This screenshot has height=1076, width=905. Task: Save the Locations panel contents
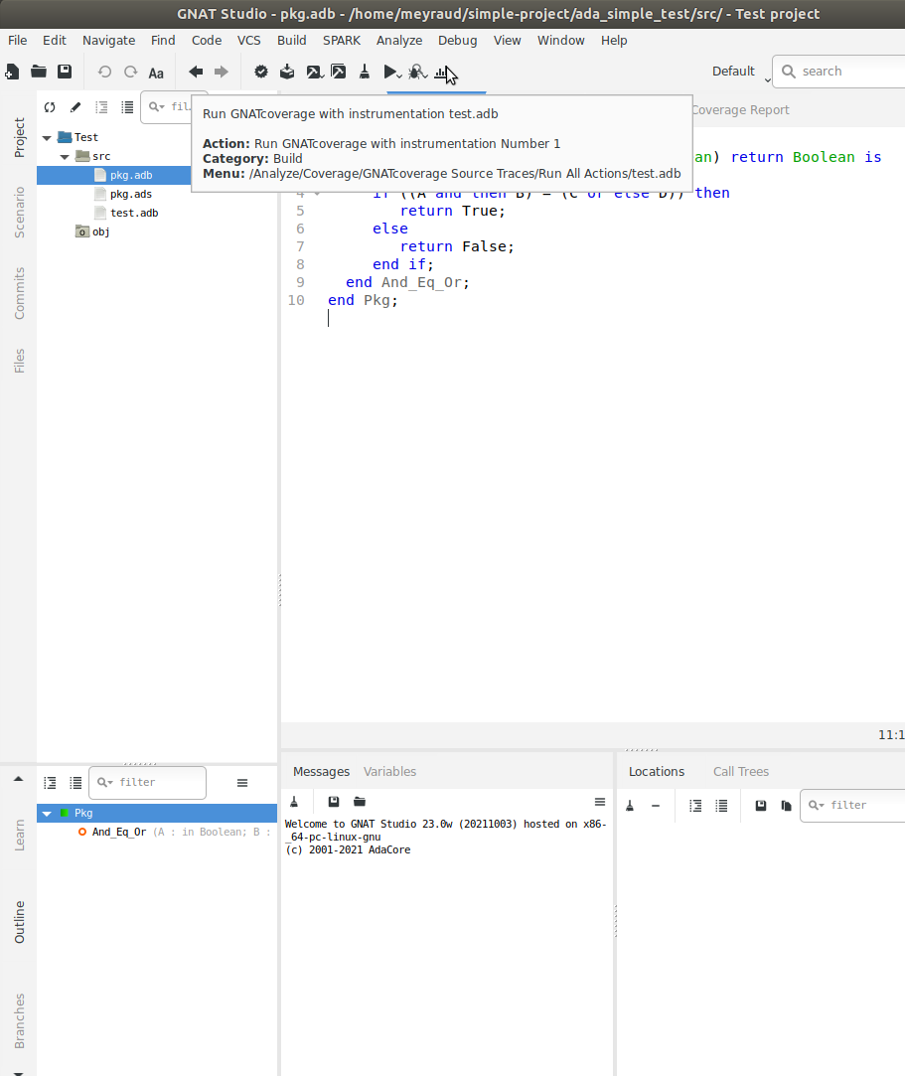coord(761,806)
